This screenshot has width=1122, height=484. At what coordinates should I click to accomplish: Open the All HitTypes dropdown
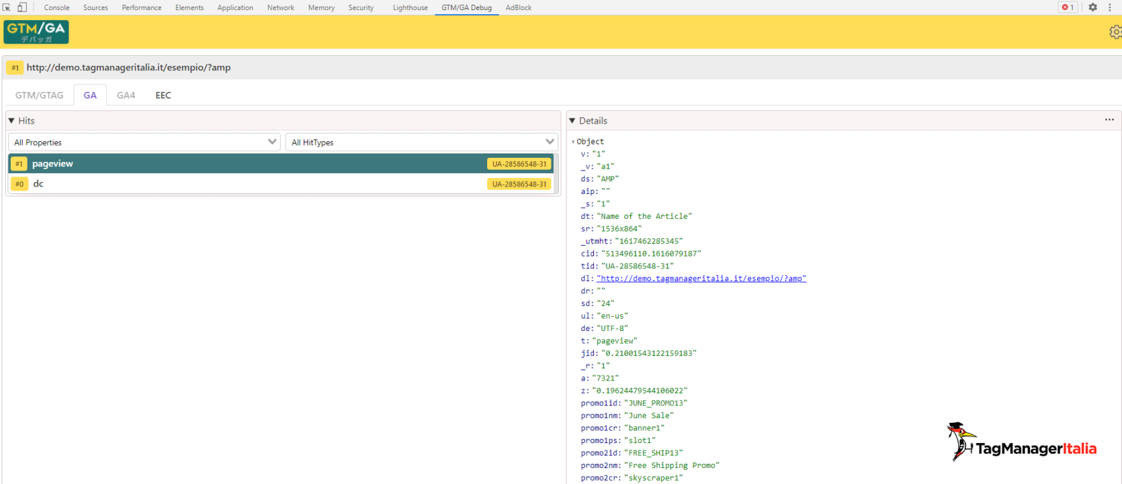[x=422, y=142]
